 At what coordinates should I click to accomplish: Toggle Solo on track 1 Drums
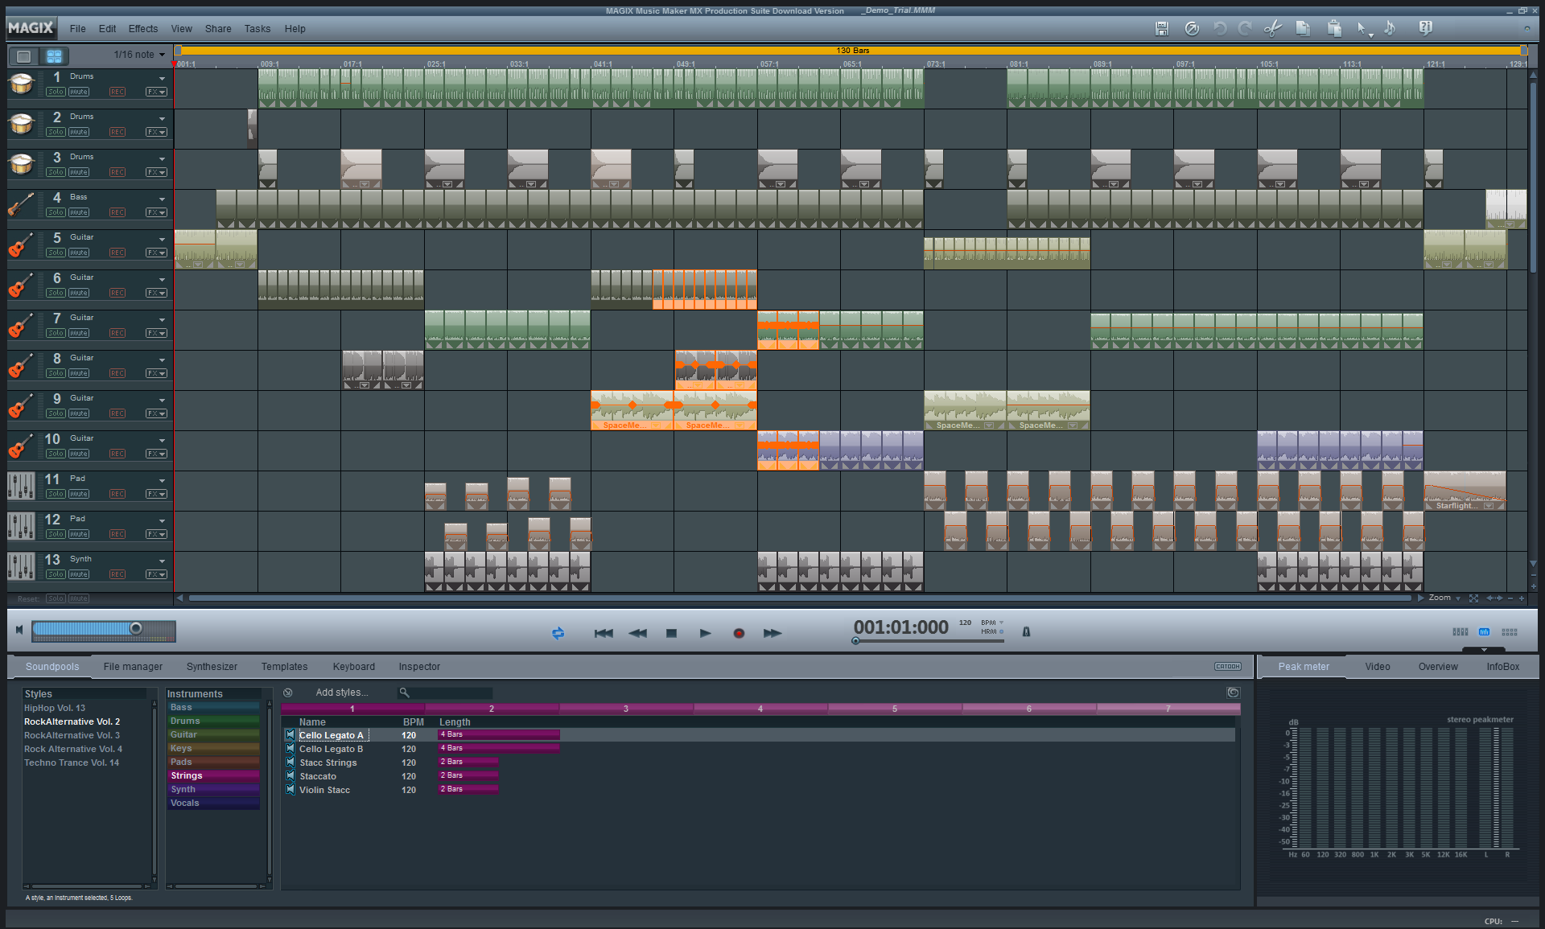[56, 92]
